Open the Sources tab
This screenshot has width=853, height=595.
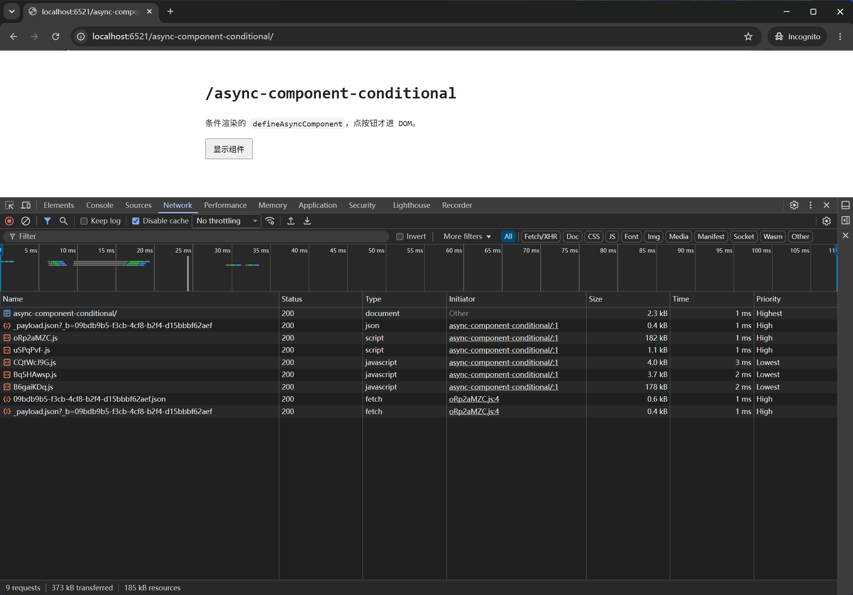click(138, 205)
